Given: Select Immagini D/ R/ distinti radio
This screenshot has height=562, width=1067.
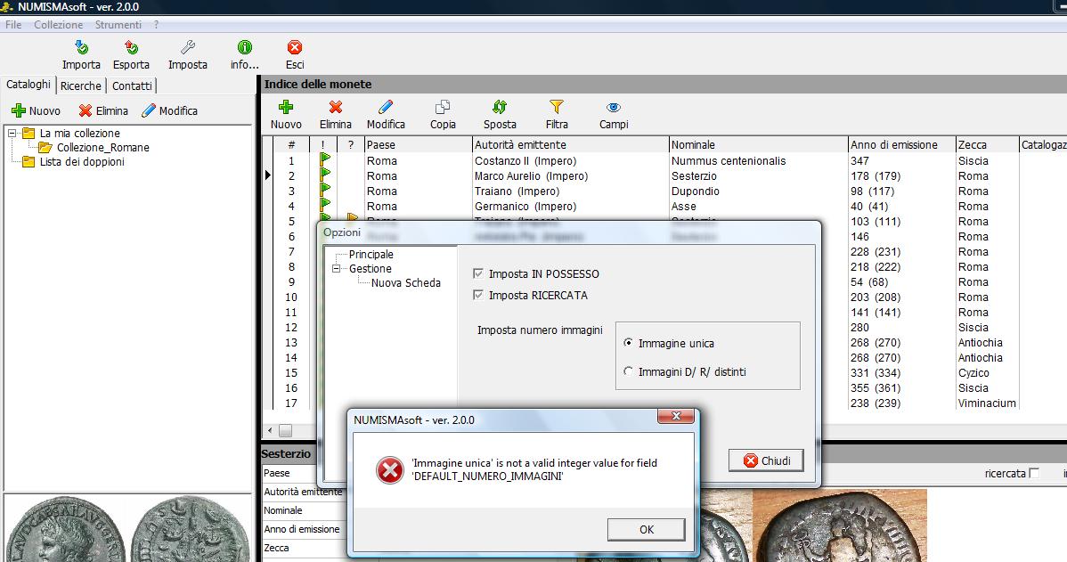Looking at the screenshot, I should tap(628, 371).
